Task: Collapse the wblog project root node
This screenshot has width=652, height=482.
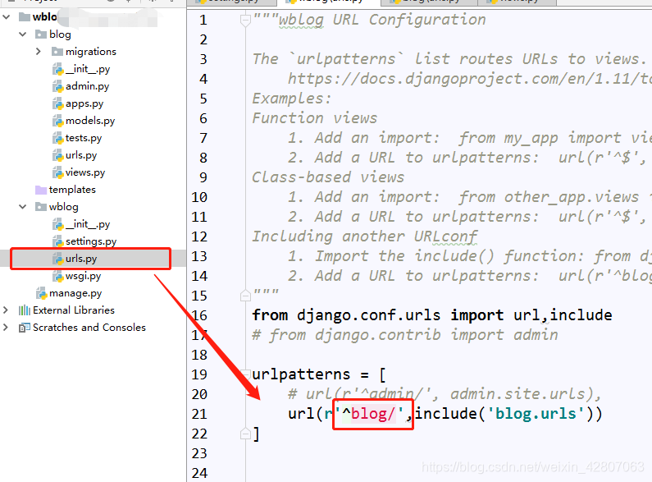Action: coord(7,17)
